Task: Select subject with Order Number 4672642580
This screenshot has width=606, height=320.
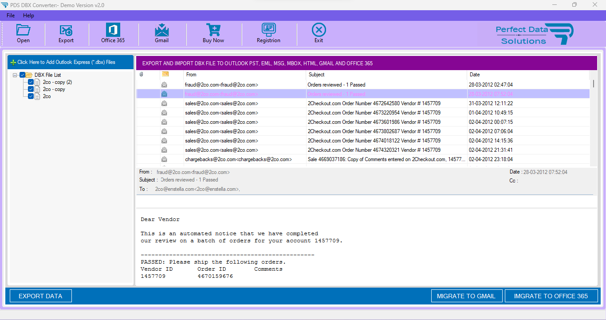Action: [374, 103]
